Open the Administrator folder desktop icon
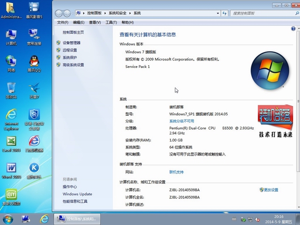Viewport: 300px width, 225px height. [11, 10]
